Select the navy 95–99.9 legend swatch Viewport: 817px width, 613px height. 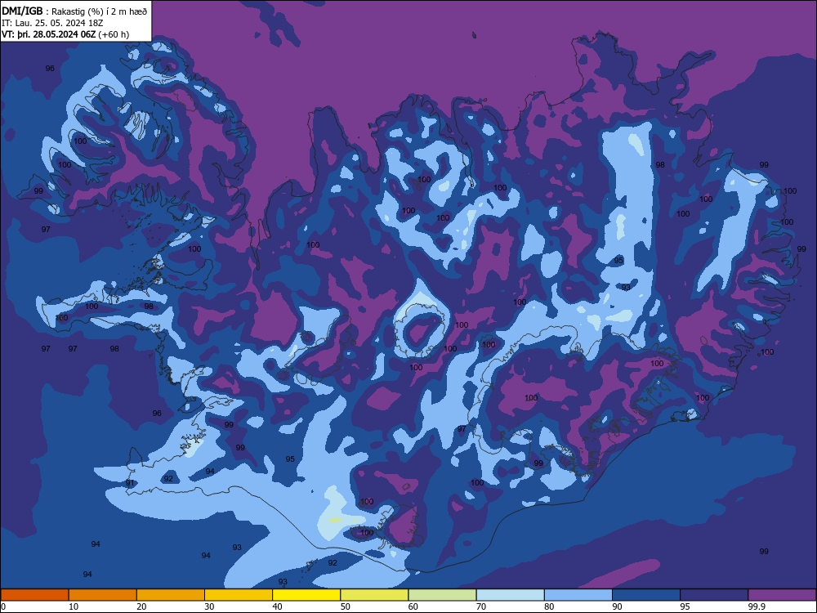pos(714,595)
